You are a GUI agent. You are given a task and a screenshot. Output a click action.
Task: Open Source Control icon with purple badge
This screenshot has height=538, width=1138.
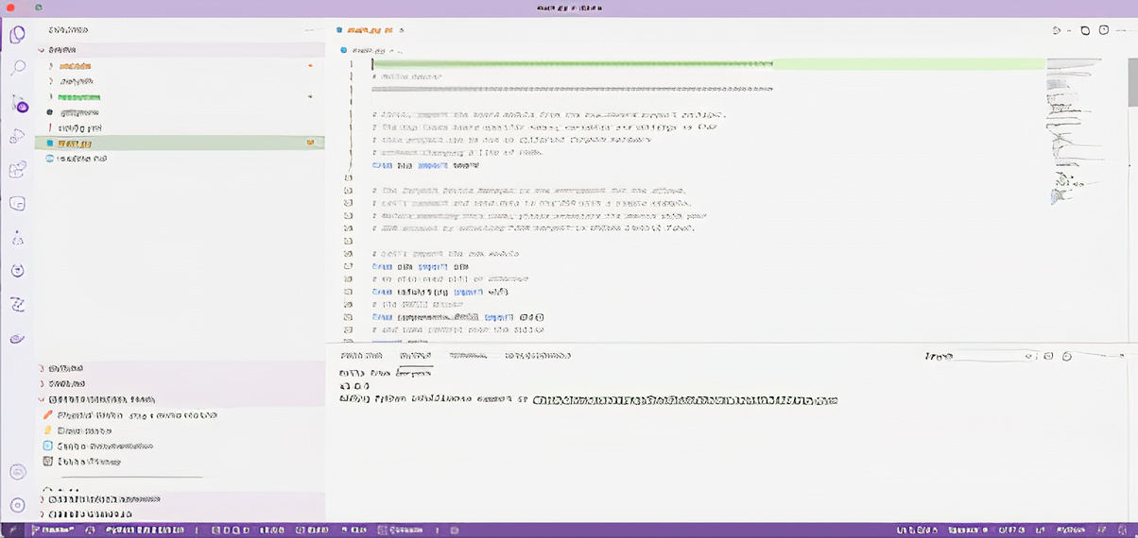coord(18,103)
